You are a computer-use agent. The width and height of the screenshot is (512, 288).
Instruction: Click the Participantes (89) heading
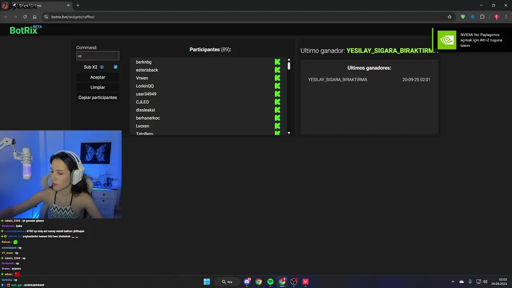pyautogui.click(x=210, y=50)
